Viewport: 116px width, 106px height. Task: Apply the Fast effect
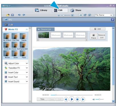(x=24, y=54)
